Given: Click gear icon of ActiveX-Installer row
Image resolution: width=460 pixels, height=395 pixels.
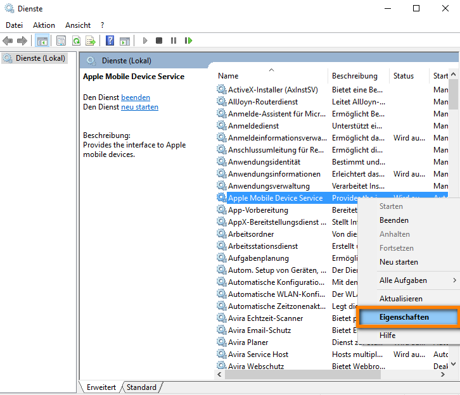Looking at the screenshot, I should [222, 89].
